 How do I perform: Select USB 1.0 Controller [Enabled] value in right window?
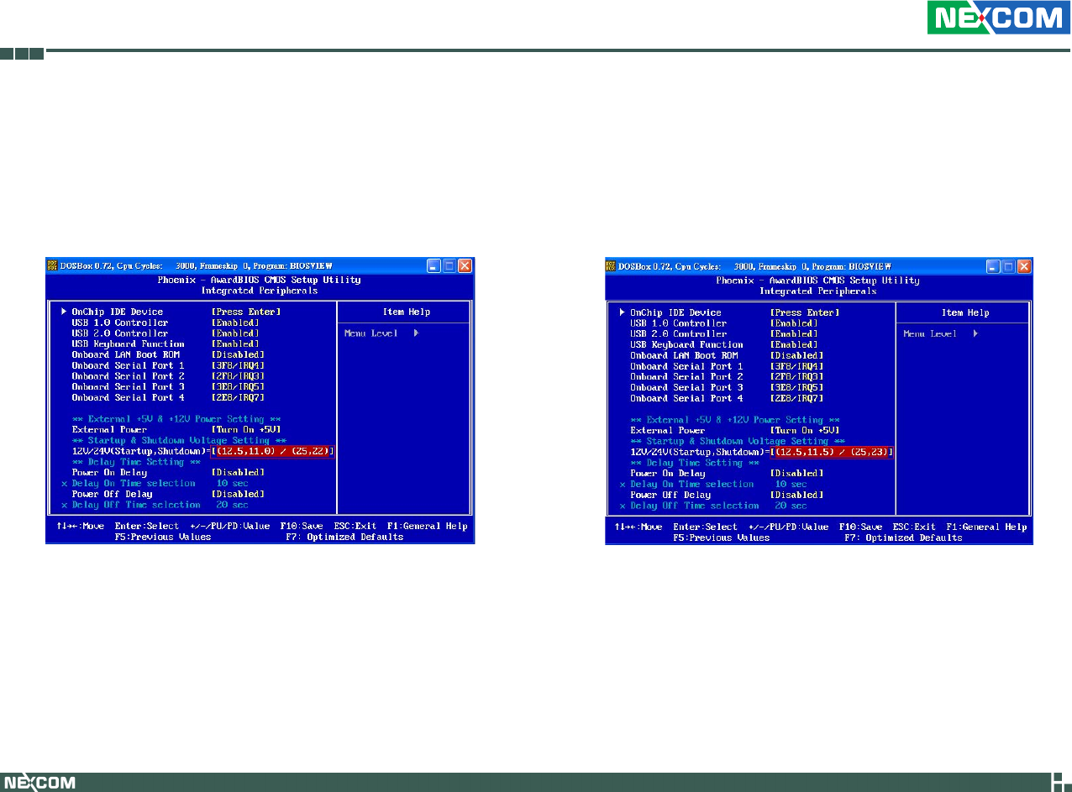[793, 323]
